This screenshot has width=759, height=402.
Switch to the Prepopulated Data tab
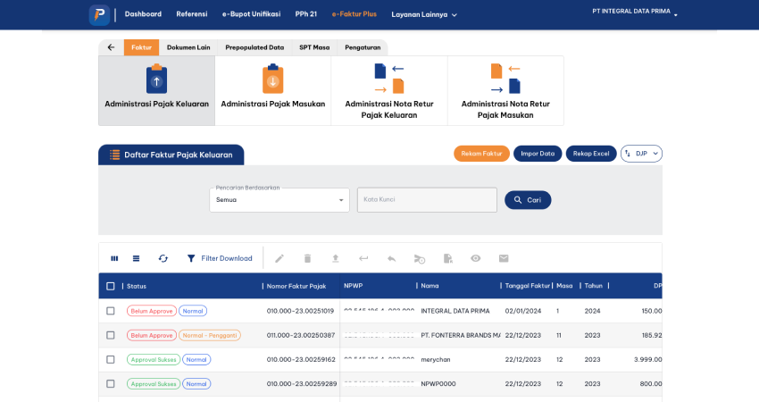(x=254, y=47)
